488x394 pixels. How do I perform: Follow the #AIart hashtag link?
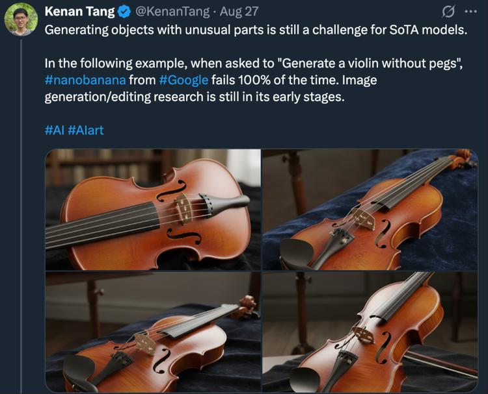click(85, 130)
